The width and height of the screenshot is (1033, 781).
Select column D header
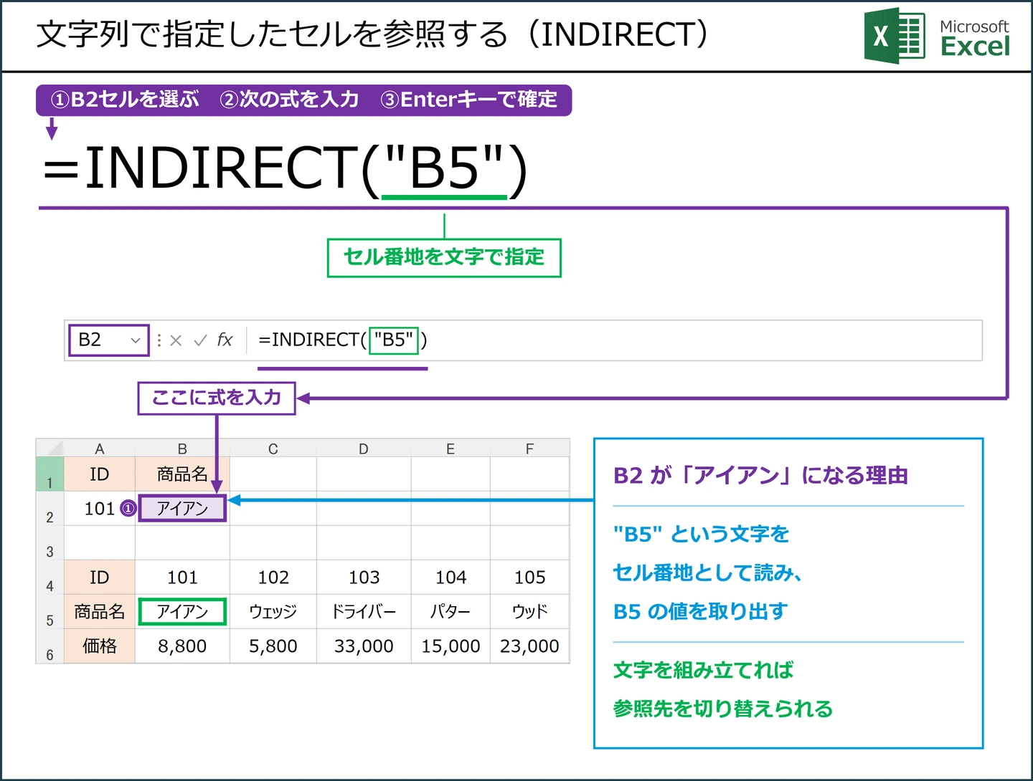364,449
